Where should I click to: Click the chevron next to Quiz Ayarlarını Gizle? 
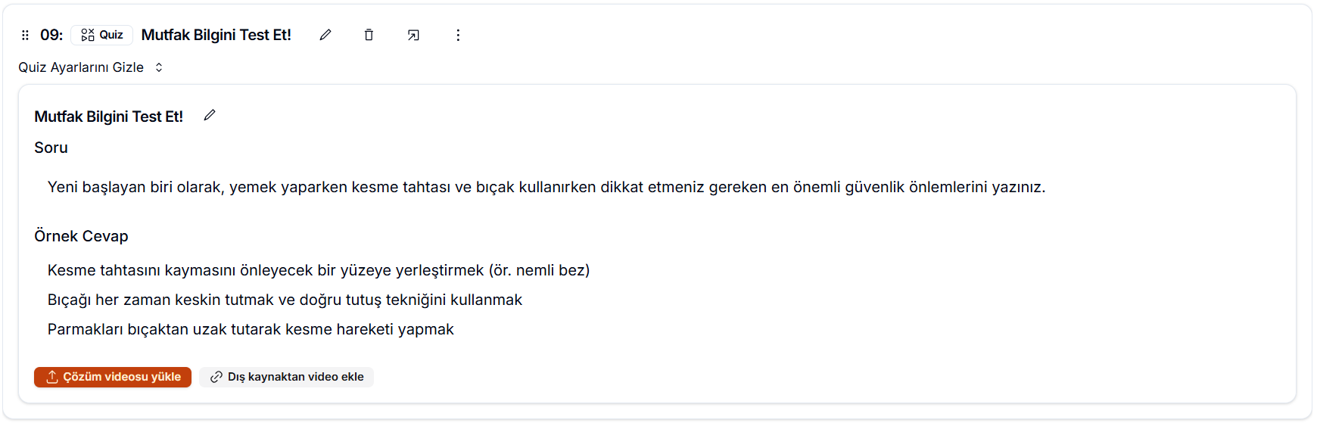[159, 67]
